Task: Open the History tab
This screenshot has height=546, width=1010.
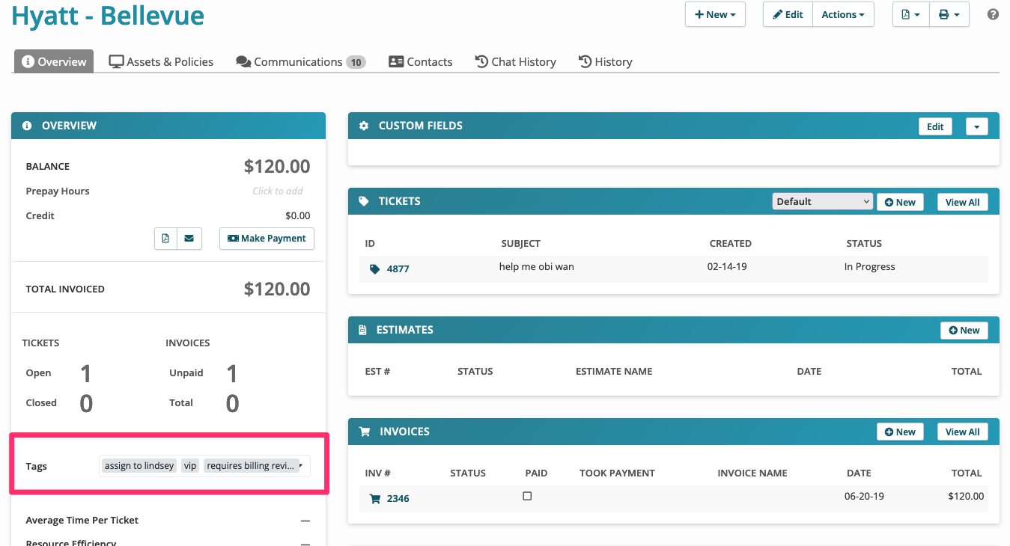Action: click(606, 61)
